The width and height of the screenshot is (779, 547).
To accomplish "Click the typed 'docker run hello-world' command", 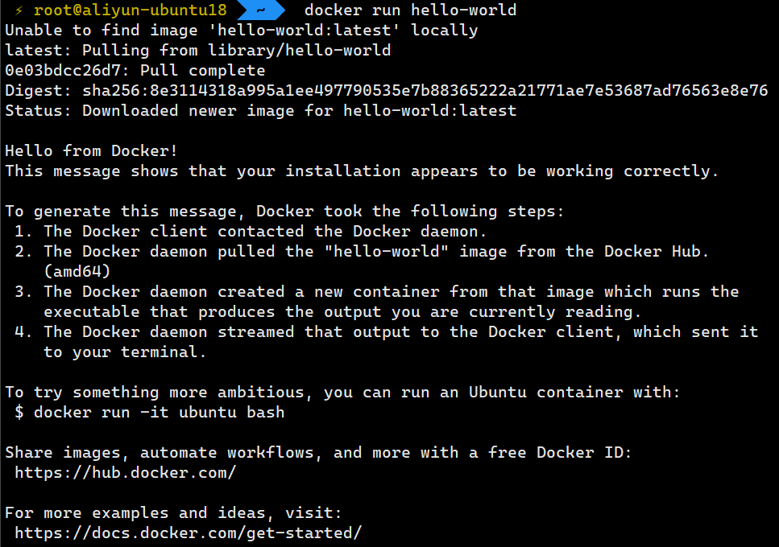I will point(410,10).
